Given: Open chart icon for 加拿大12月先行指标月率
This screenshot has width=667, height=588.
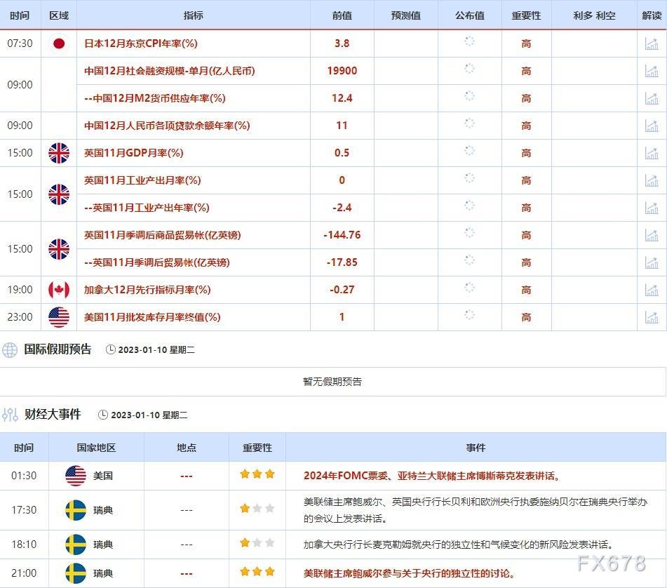Looking at the screenshot, I should 652,290.
